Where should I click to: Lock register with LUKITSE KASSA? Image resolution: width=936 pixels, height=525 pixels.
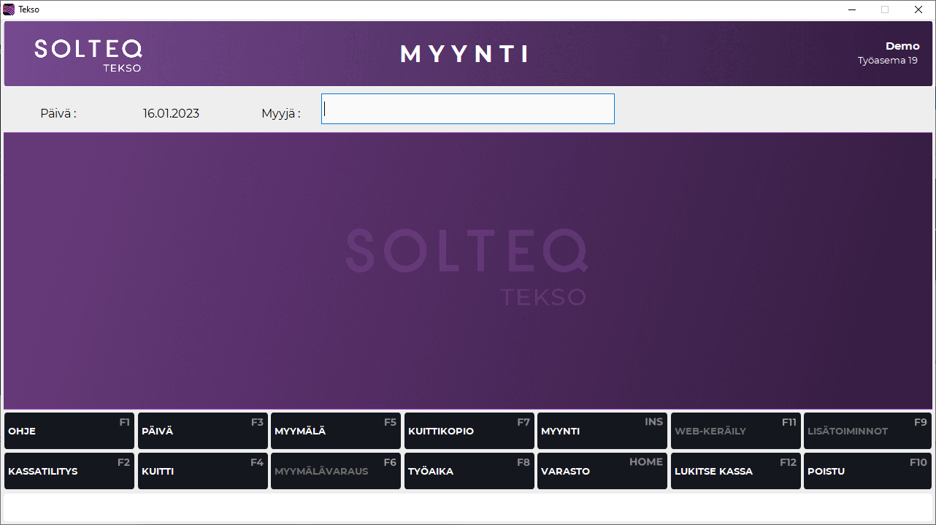point(735,471)
